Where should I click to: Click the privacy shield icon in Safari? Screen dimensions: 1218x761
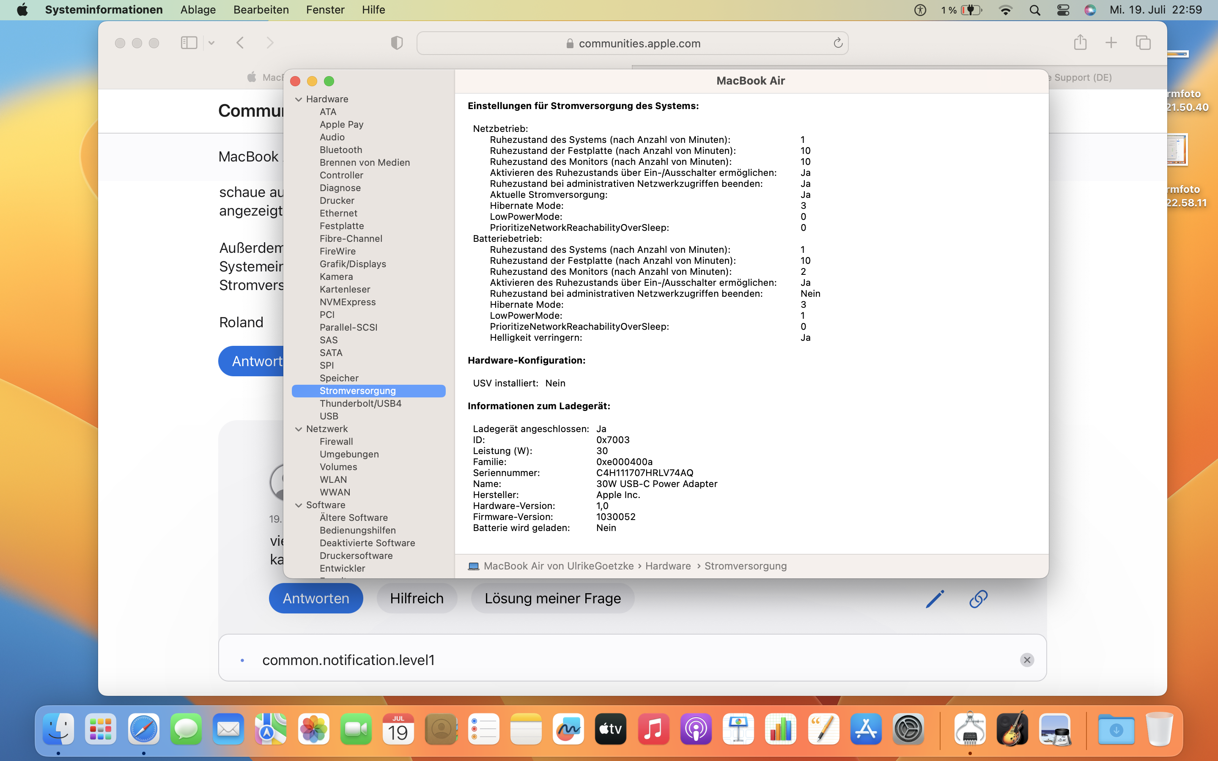point(397,43)
